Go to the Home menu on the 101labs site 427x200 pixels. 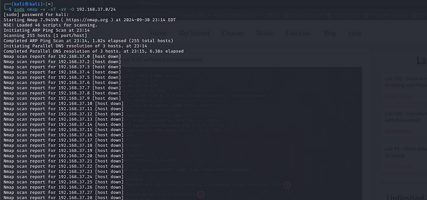[158, 33]
